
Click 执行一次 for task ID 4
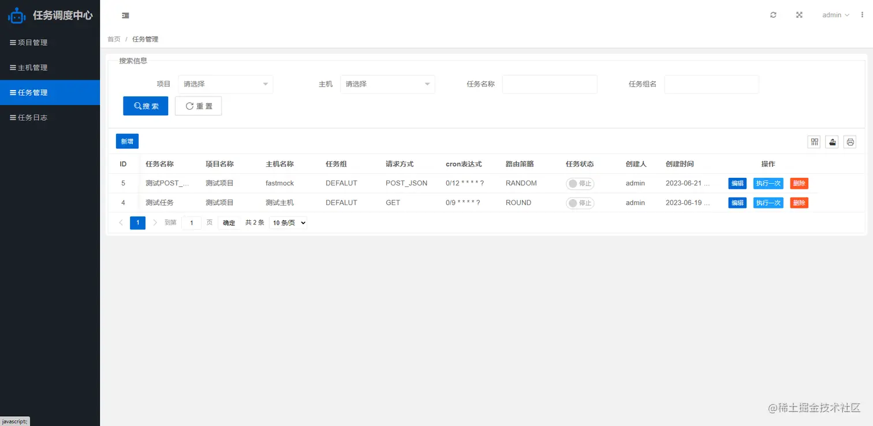[x=768, y=203]
